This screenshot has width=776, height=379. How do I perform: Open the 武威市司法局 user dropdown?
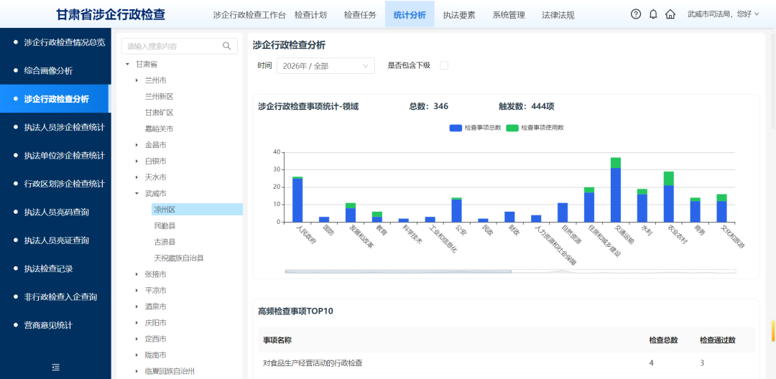click(x=723, y=14)
